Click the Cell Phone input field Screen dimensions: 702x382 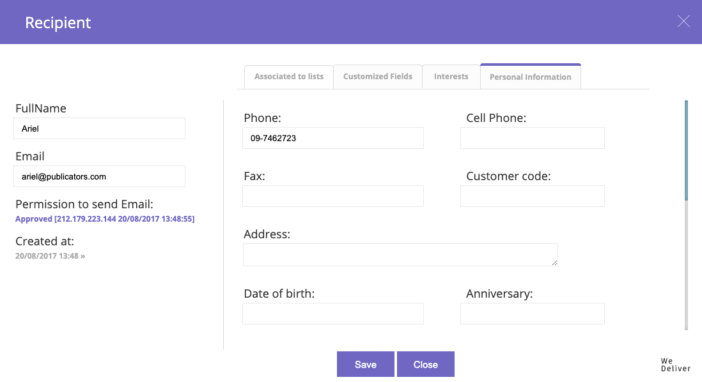tap(533, 138)
